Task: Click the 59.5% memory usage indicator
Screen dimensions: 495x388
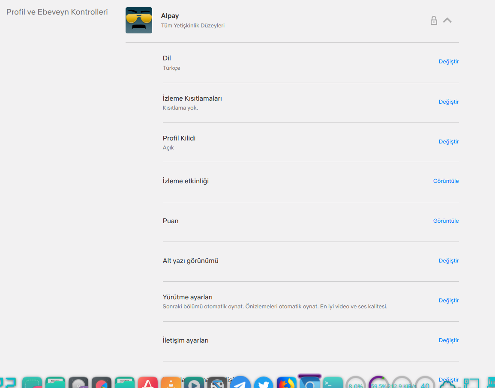Action: coord(379,382)
